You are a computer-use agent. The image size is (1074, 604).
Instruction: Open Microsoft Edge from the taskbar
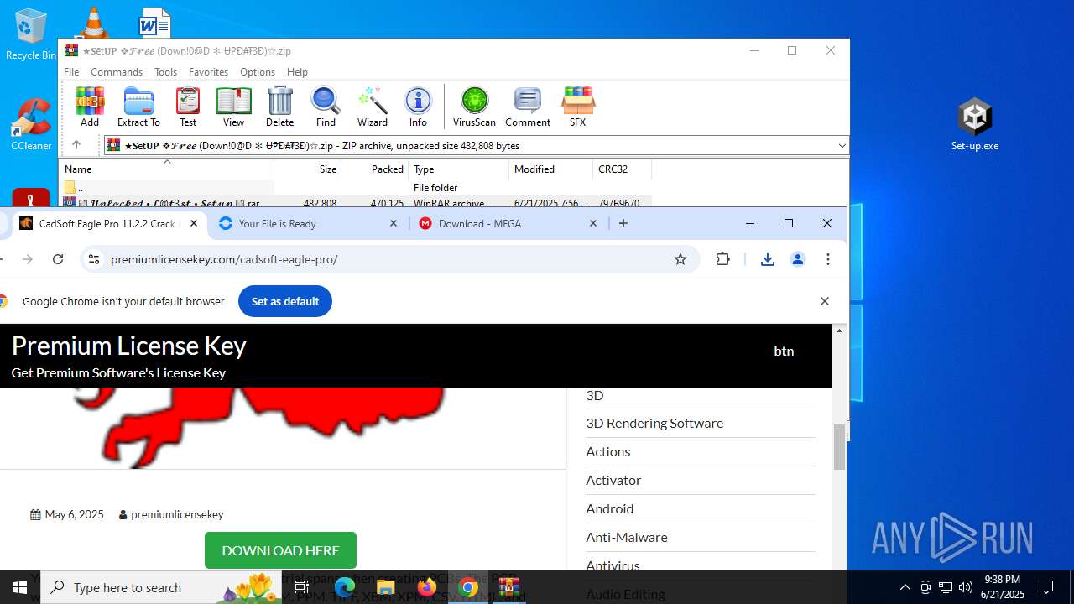click(x=344, y=587)
